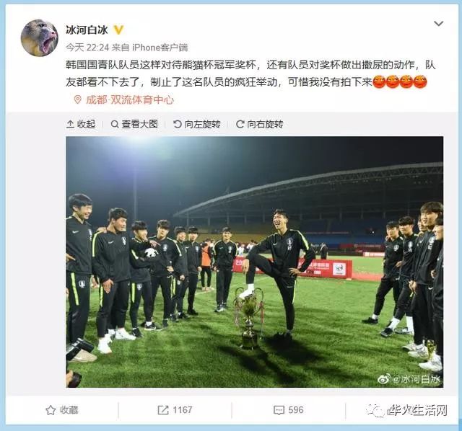
Task: Click the location pin icon
Action: (x=77, y=99)
